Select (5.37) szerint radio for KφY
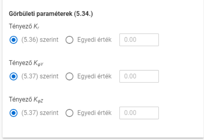This screenshot has width=204, height=140. [14, 76]
